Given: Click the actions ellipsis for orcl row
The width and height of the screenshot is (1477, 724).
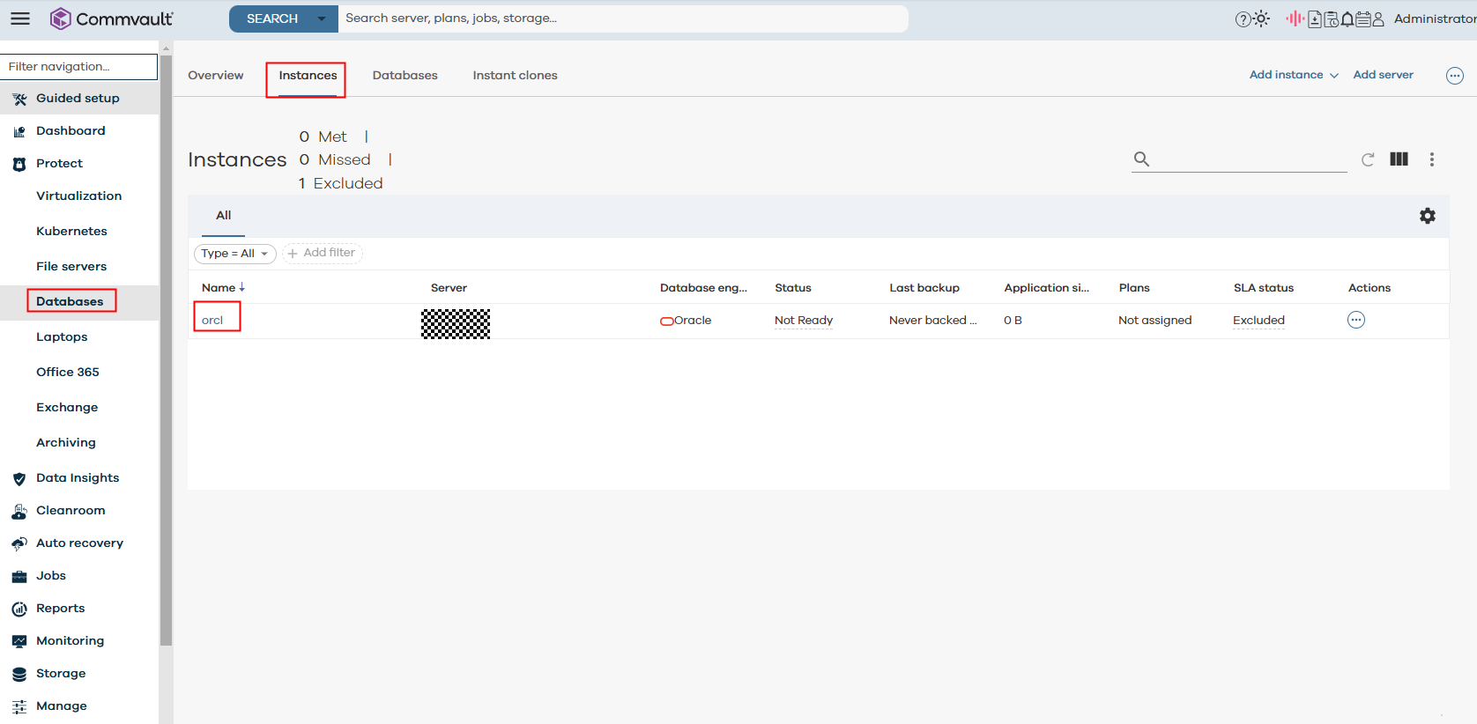Looking at the screenshot, I should (x=1355, y=320).
